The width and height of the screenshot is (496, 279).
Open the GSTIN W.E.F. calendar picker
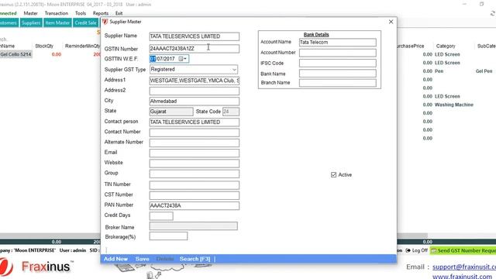click(181, 59)
